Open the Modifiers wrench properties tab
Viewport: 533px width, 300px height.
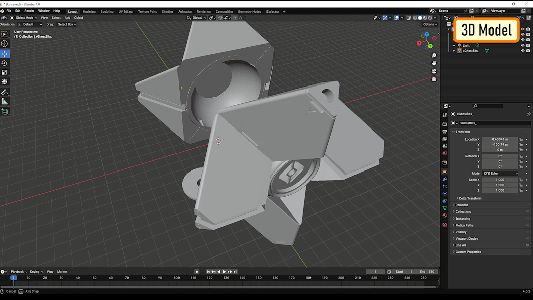click(445, 179)
